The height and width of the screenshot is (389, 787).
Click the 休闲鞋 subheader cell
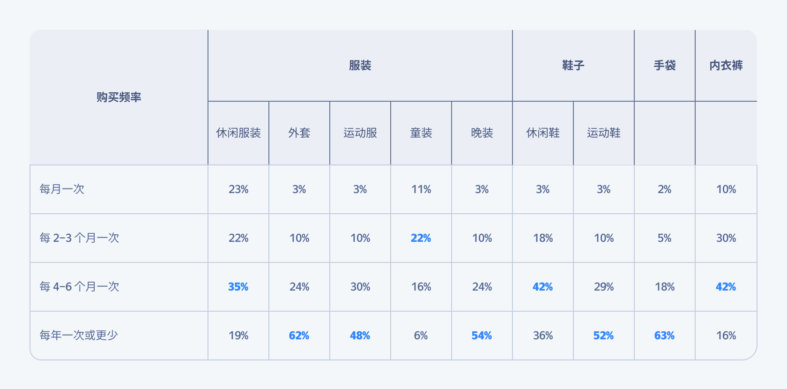pos(542,133)
